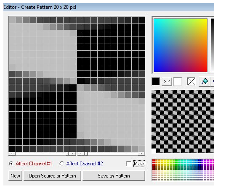The height and width of the screenshot is (188, 226).
Task: Select Affect Channel #2 radio button
Action: point(61,163)
